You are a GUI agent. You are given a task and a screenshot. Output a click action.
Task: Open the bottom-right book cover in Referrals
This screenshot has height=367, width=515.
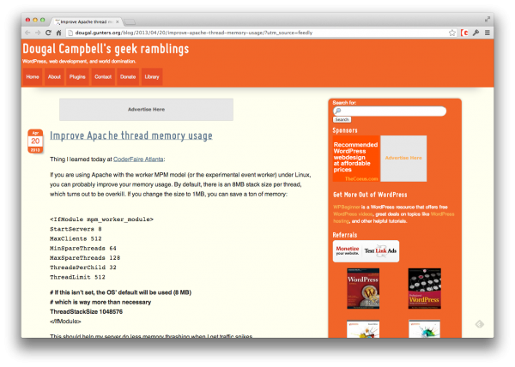point(424,328)
